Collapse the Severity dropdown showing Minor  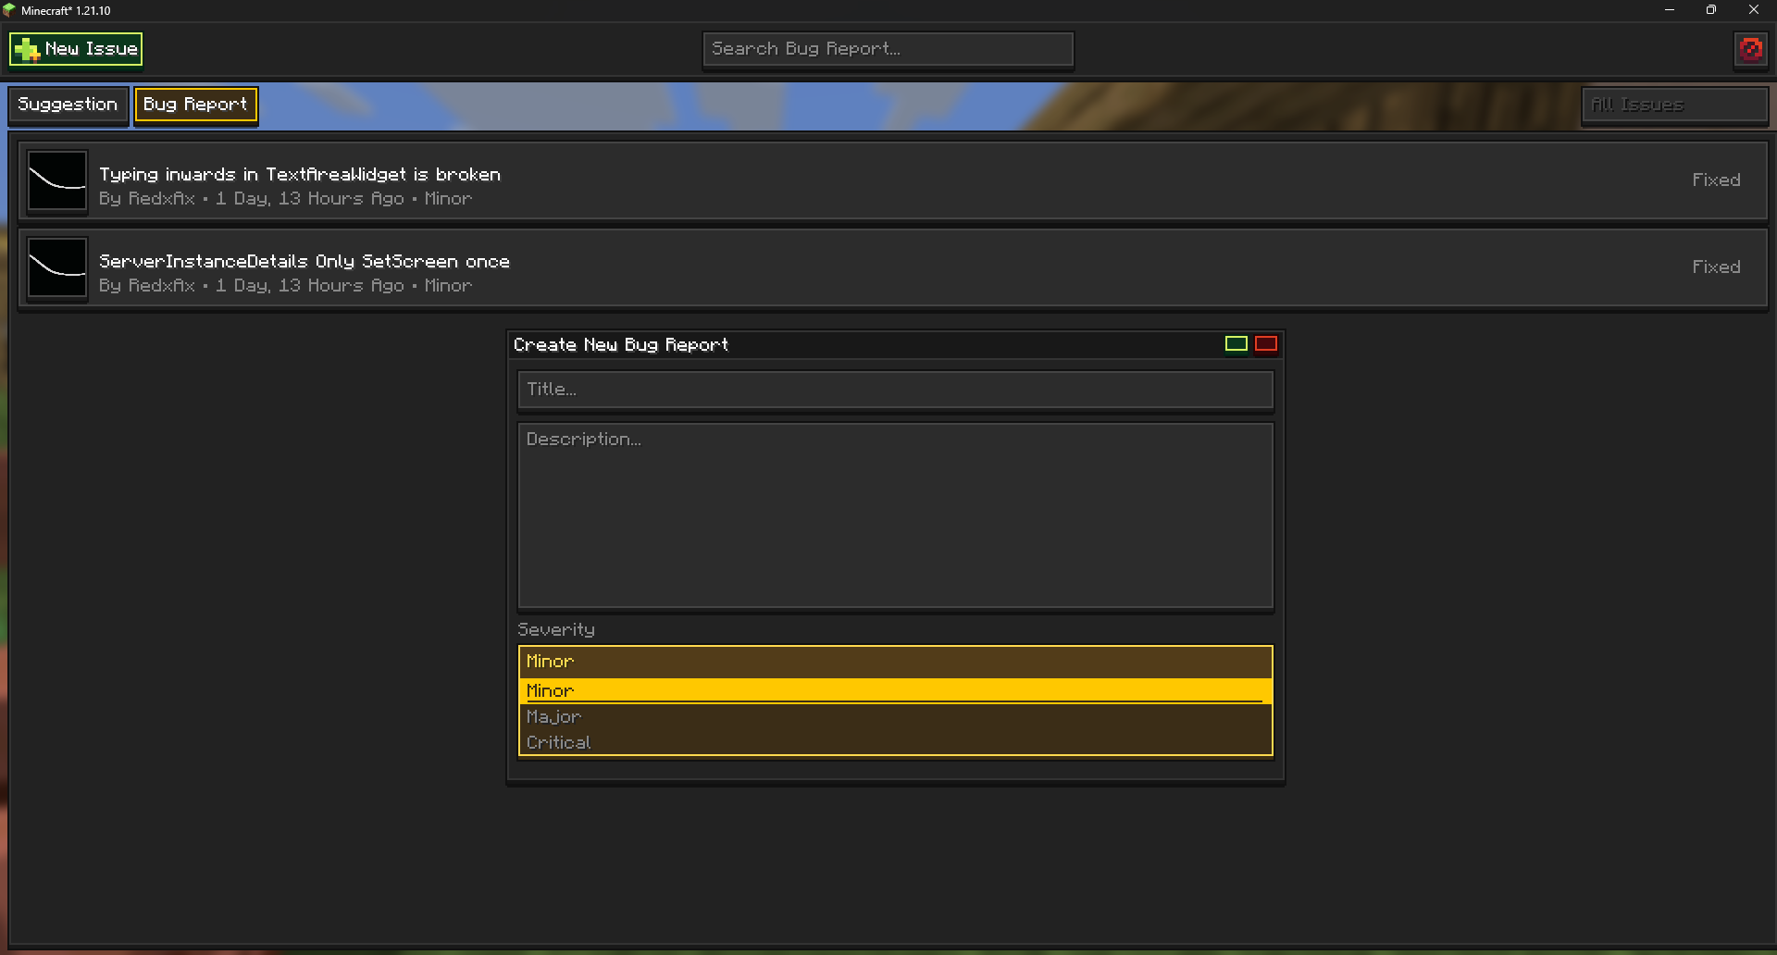[x=896, y=662]
